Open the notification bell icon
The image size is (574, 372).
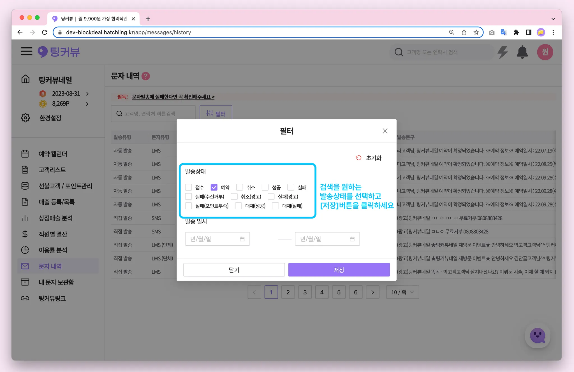click(x=522, y=52)
